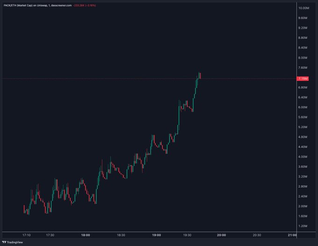Click the 2.00M price axis label
Viewport: 318px width, 246px height.
point(303,206)
